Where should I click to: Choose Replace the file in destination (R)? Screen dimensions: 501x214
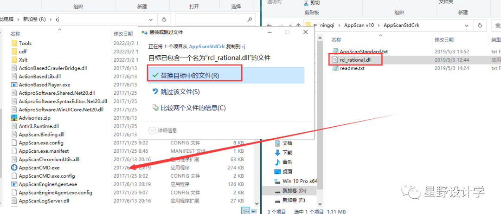pyautogui.click(x=226, y=75)
